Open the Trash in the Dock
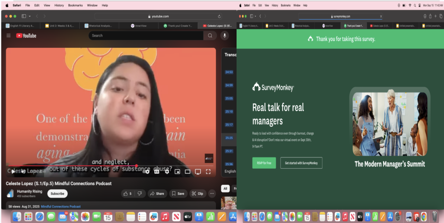This screenshot has width=444, height=223. coord(435,216)
